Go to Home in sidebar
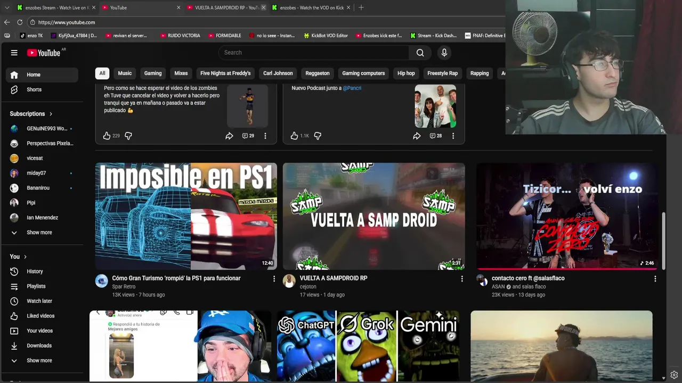Viewport: 682px width, 383px height. 42,75
